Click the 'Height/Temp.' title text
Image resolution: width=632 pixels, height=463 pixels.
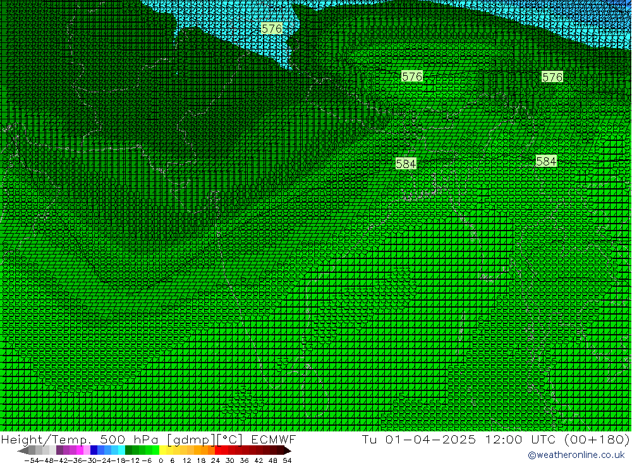point(46,439)
